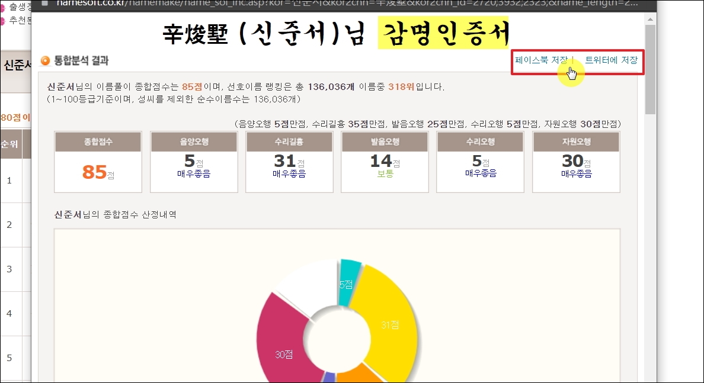This screenshot has width=704, height=383.
Task: Select the 발음오행 14점 보통 card
Action: click(x=385, y=162)
